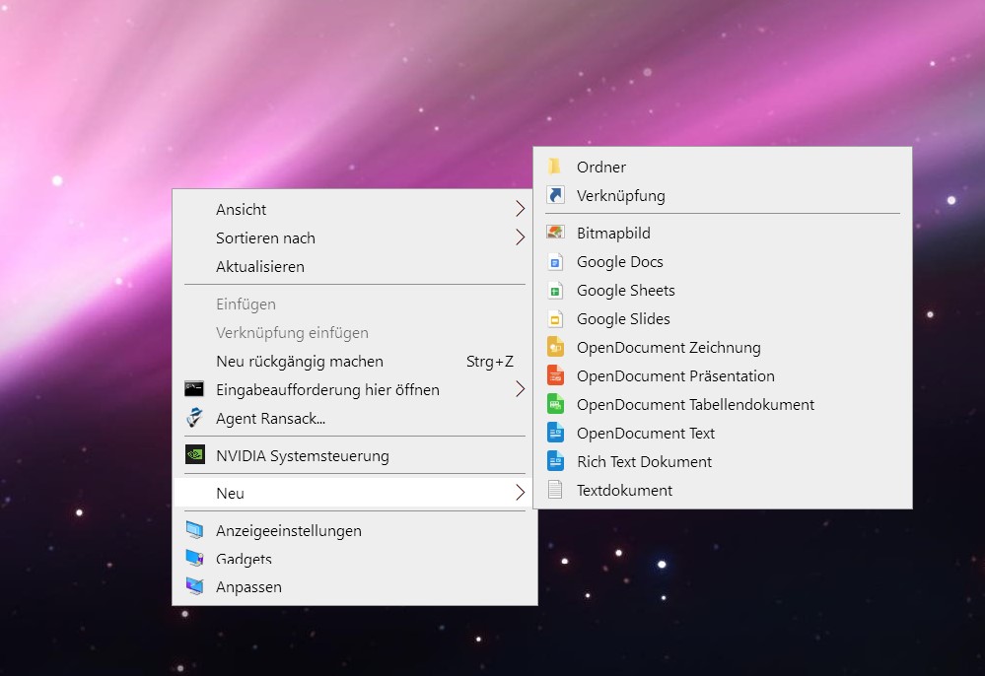Click the greyed-out Einfügen entry
This screenshot has height=676, width=985.
[x=355, y=304]
